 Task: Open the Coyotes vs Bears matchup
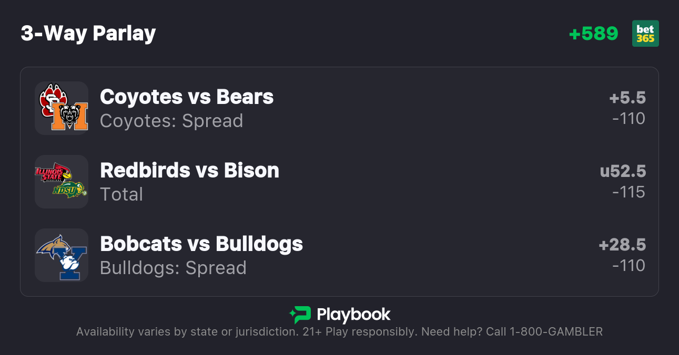pyautogui.click(x=187, y=97)
